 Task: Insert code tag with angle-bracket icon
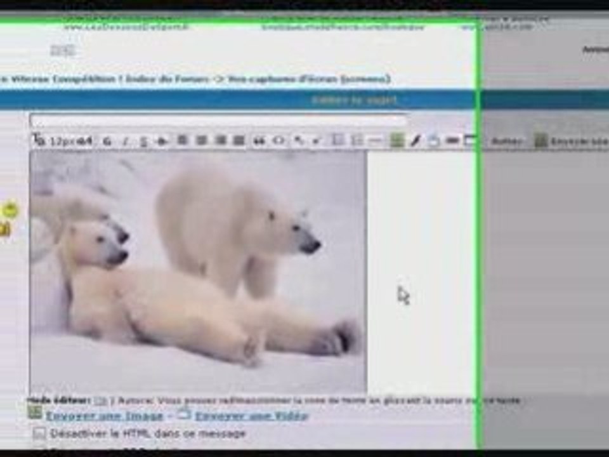tap(278, 140)
